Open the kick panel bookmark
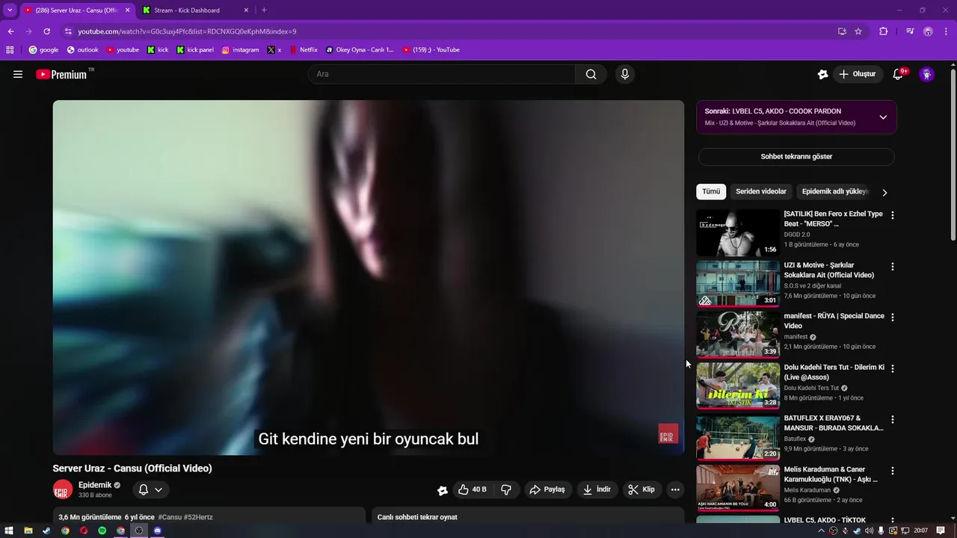Viewport: 957px width, 538px height. [x=195, y=50]
